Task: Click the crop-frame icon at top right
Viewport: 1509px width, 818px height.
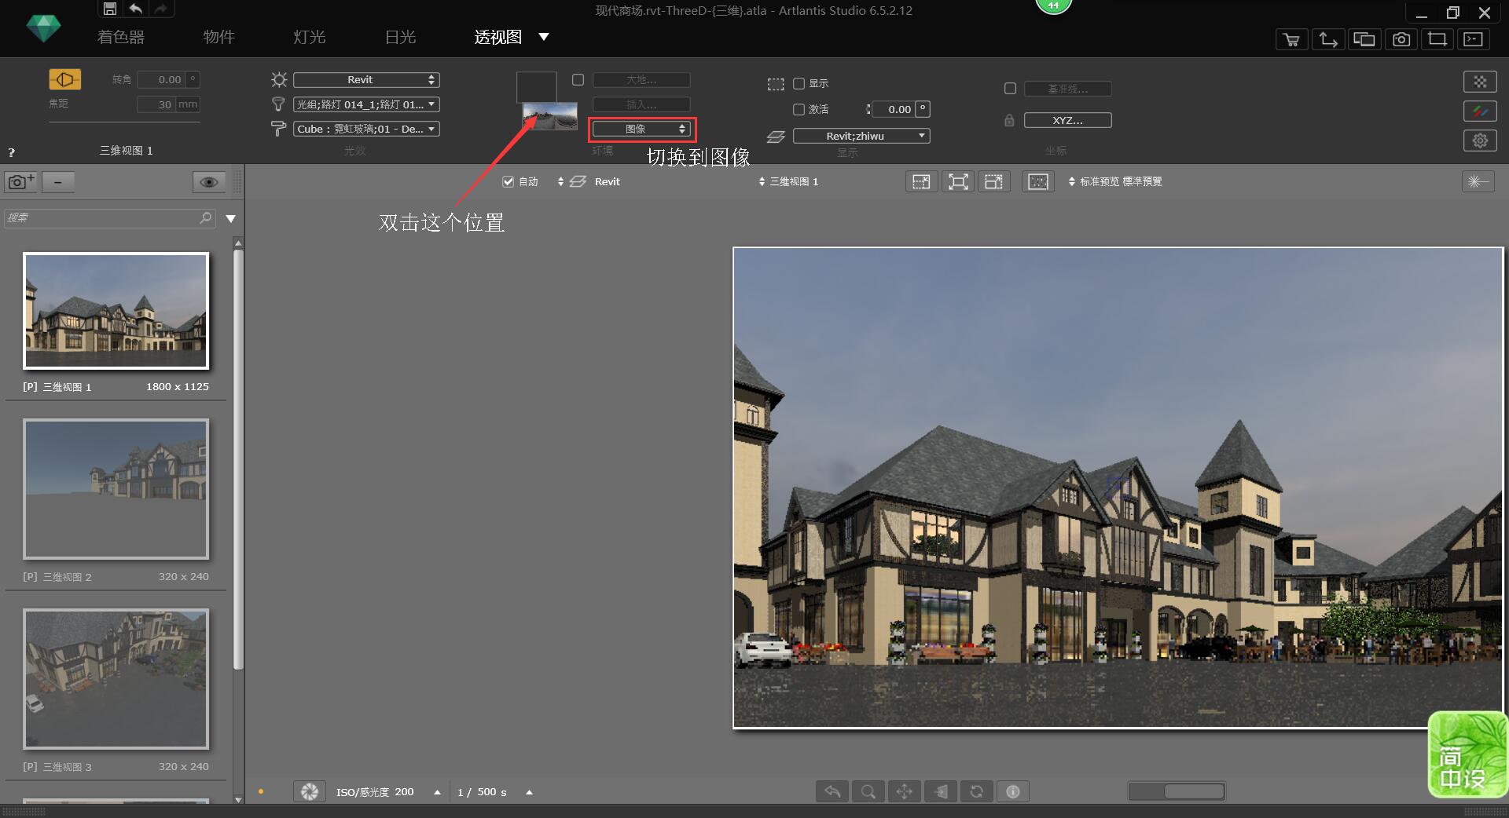Action: (x=1437, y=39)
